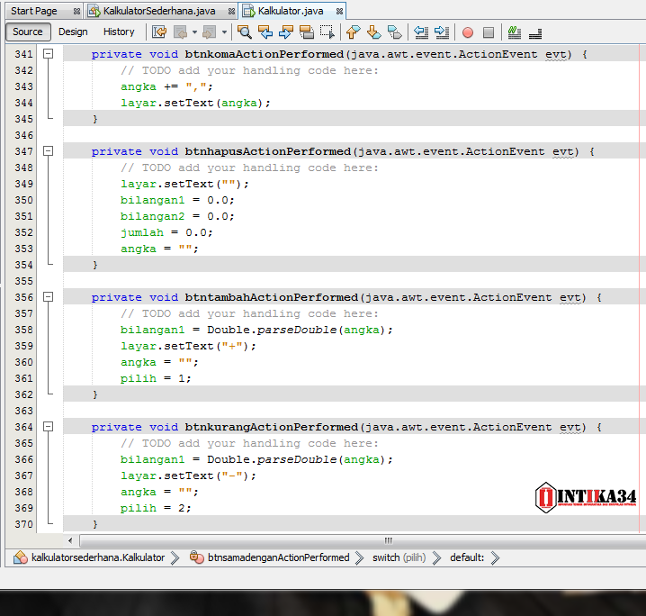The width and height of the screenshot is (646, 616).
Task: Place cursor on 'pilih = 2;' line
Action: tap(156, 508)
